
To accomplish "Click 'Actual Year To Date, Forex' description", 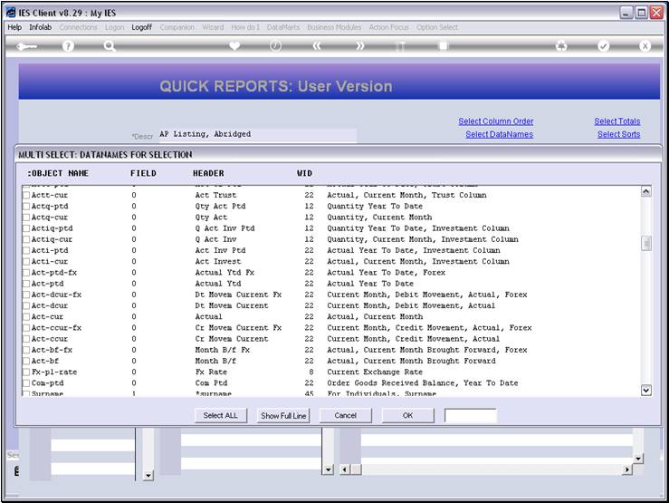I will tap(387, 273).
